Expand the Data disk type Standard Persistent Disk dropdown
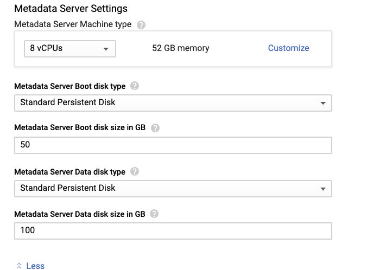The height and width of the screenshot is (270, 367). pos(173,189)
